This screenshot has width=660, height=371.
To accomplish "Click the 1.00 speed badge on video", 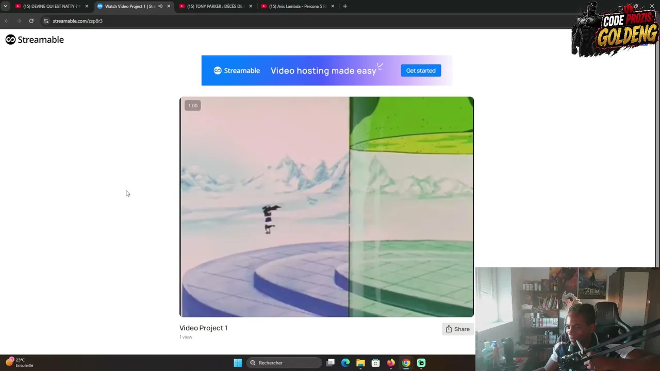I will (x=192, y=106).
